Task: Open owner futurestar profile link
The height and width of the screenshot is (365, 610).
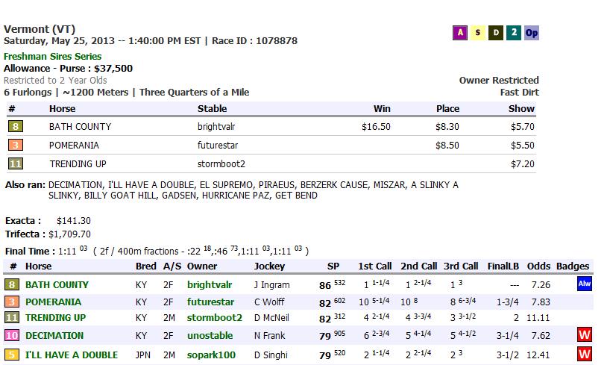Action: (210, 302)
